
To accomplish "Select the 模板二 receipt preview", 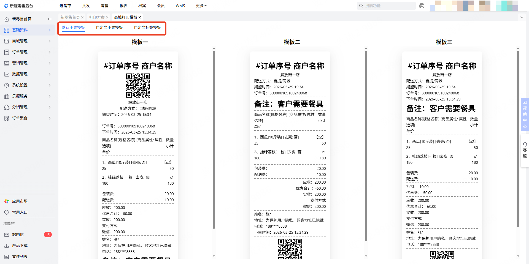I will click(290, 154).
